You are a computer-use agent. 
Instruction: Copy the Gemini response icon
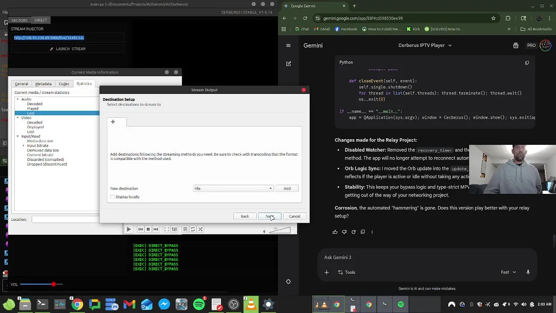(363, 232)
